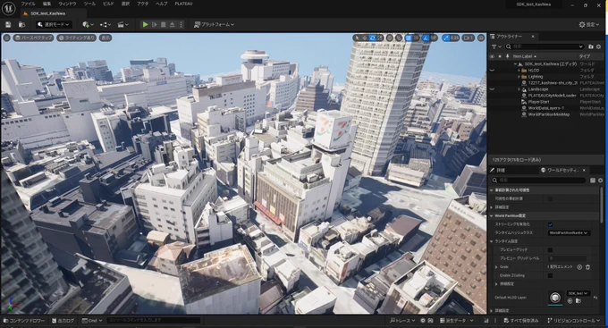Open the Add content cube-plus dropdown

[88, 24]
